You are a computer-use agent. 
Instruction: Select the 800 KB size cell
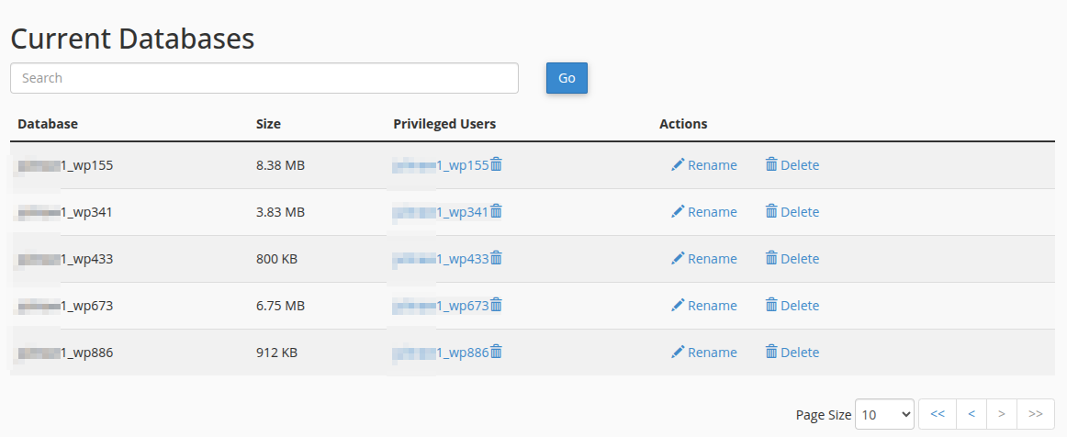(276, 259)
